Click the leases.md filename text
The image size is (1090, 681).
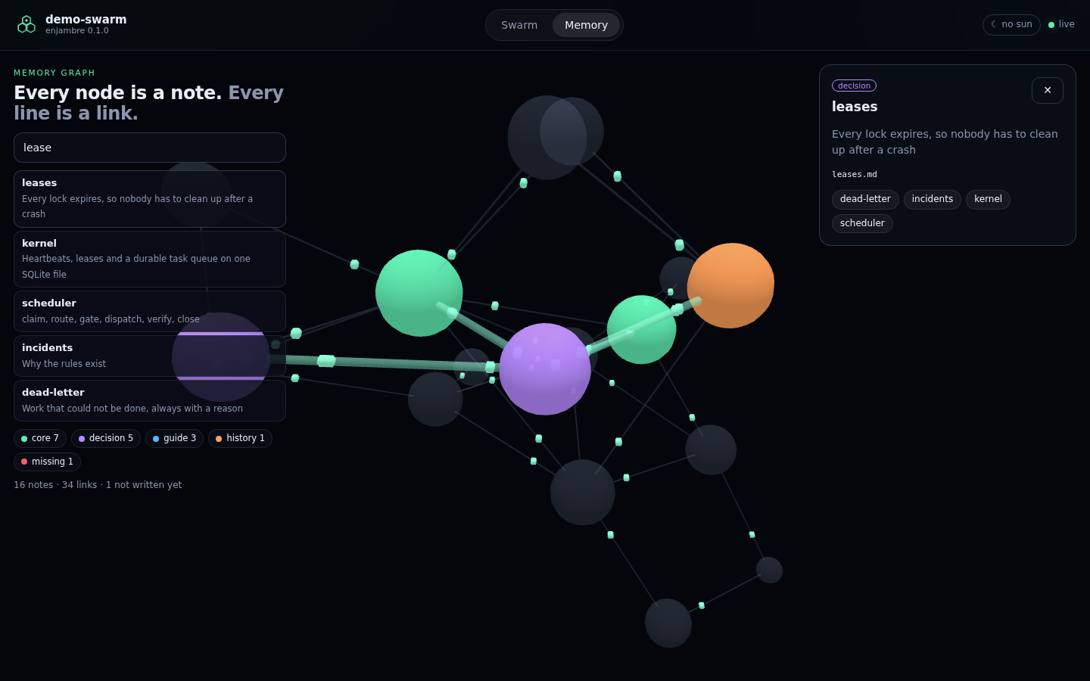click(x=855, y=174)
